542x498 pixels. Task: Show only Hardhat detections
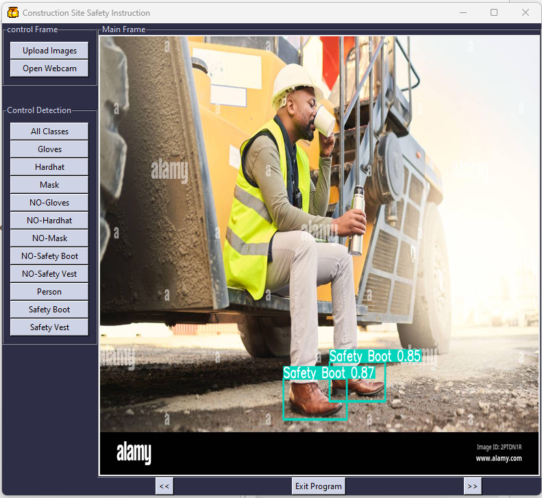49,167
